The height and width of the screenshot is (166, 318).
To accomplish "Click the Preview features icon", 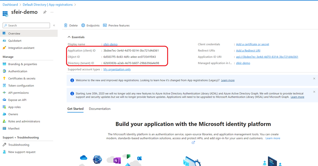I will [x=105, y=25].
